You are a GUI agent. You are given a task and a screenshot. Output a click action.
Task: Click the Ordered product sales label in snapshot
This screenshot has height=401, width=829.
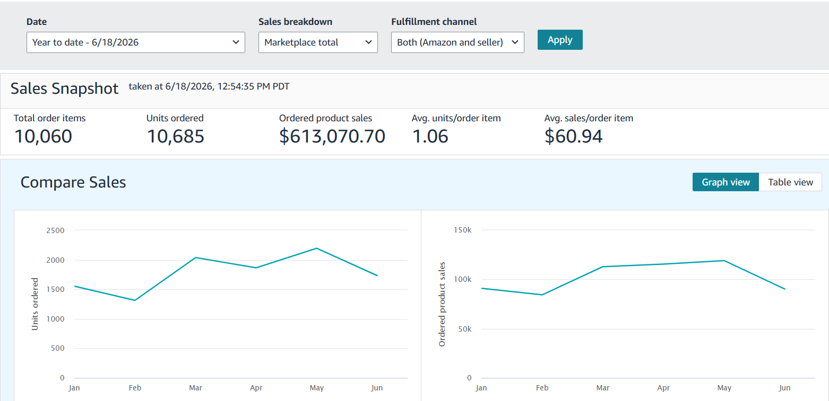coord(326,118)
